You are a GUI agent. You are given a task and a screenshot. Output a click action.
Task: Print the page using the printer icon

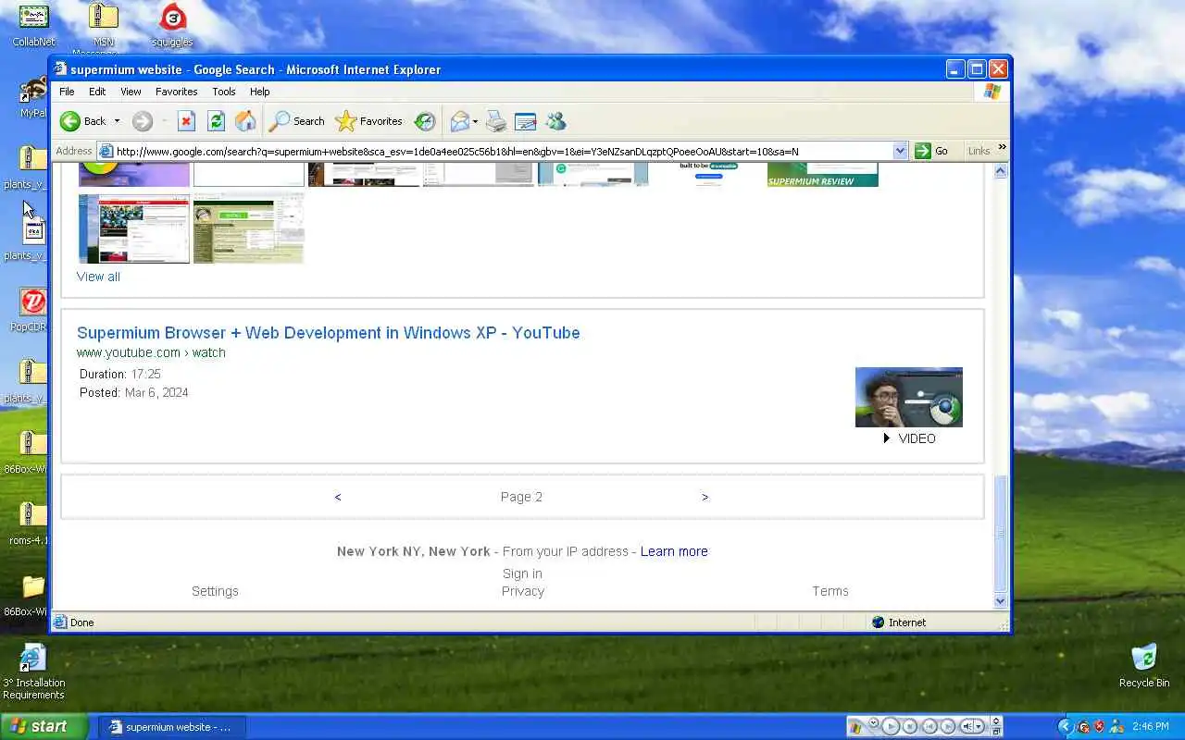pos(496,121)
